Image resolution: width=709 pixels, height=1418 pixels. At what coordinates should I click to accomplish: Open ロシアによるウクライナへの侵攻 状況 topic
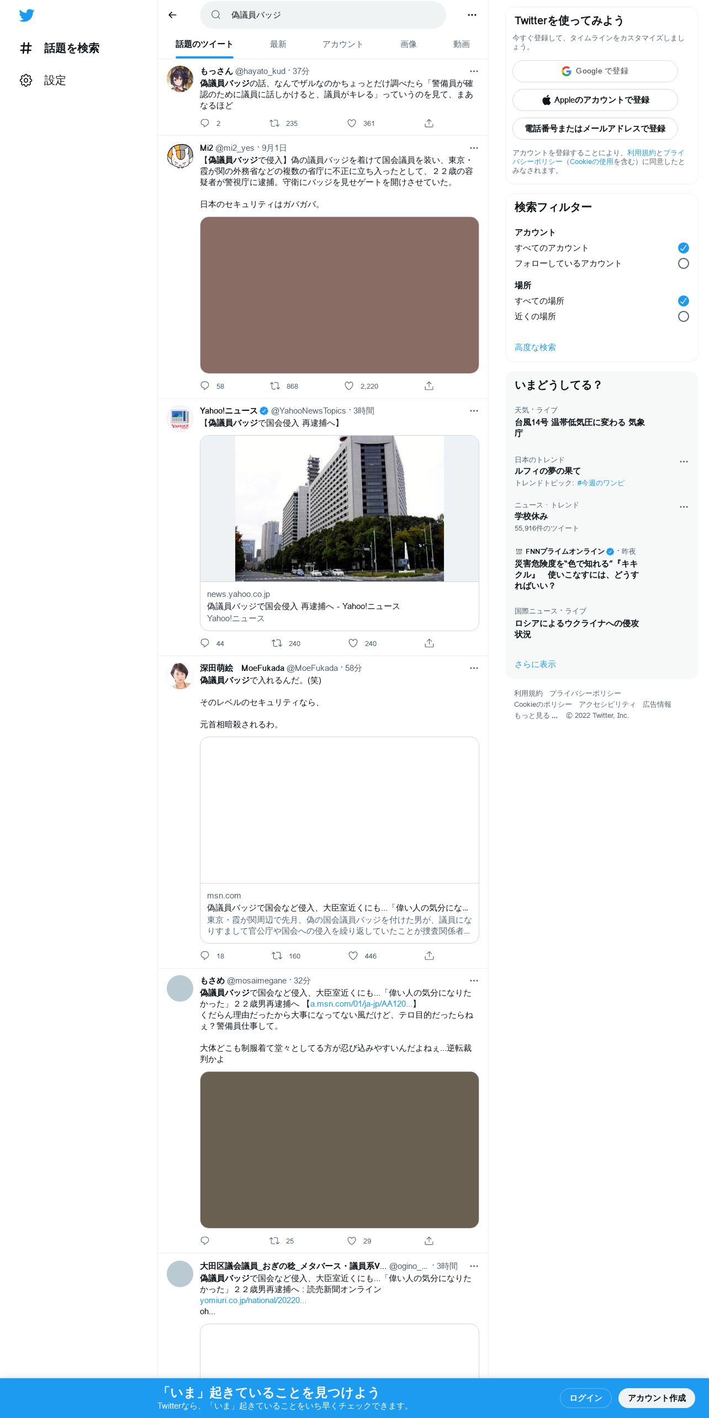point(576,628)
